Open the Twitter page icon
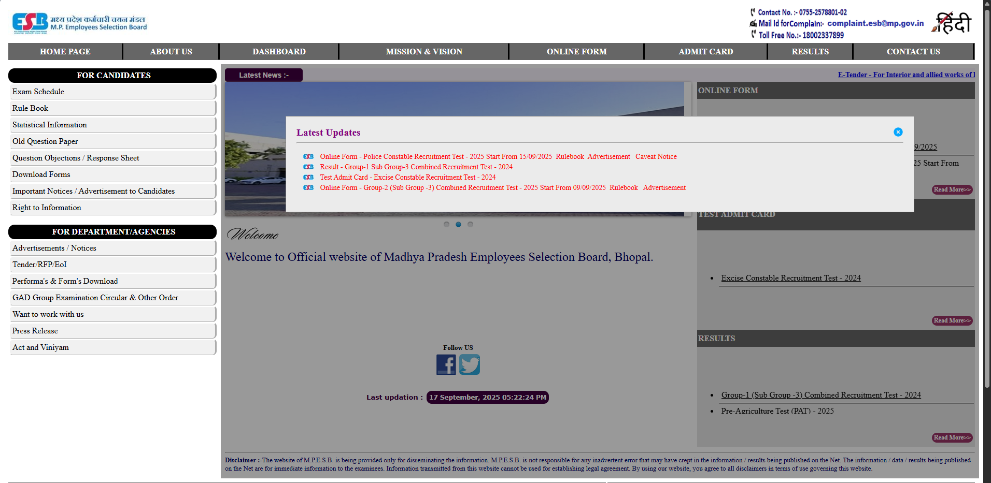The width and height of the screenshot is (991, 483). tap(470, 364)
